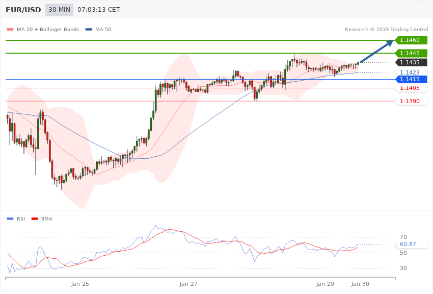Screen dimensions: 433x294
Task: Click the Jan 30 date axis label
Action: pos(360,284)
